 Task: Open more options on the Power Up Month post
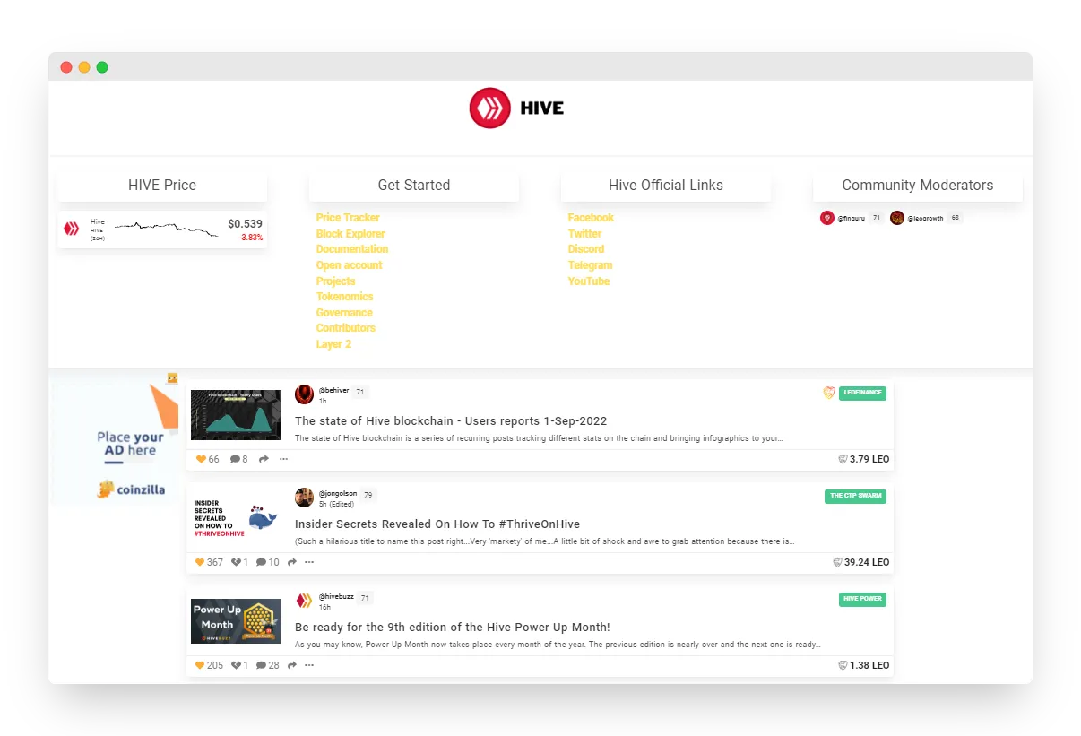point(309,665)
